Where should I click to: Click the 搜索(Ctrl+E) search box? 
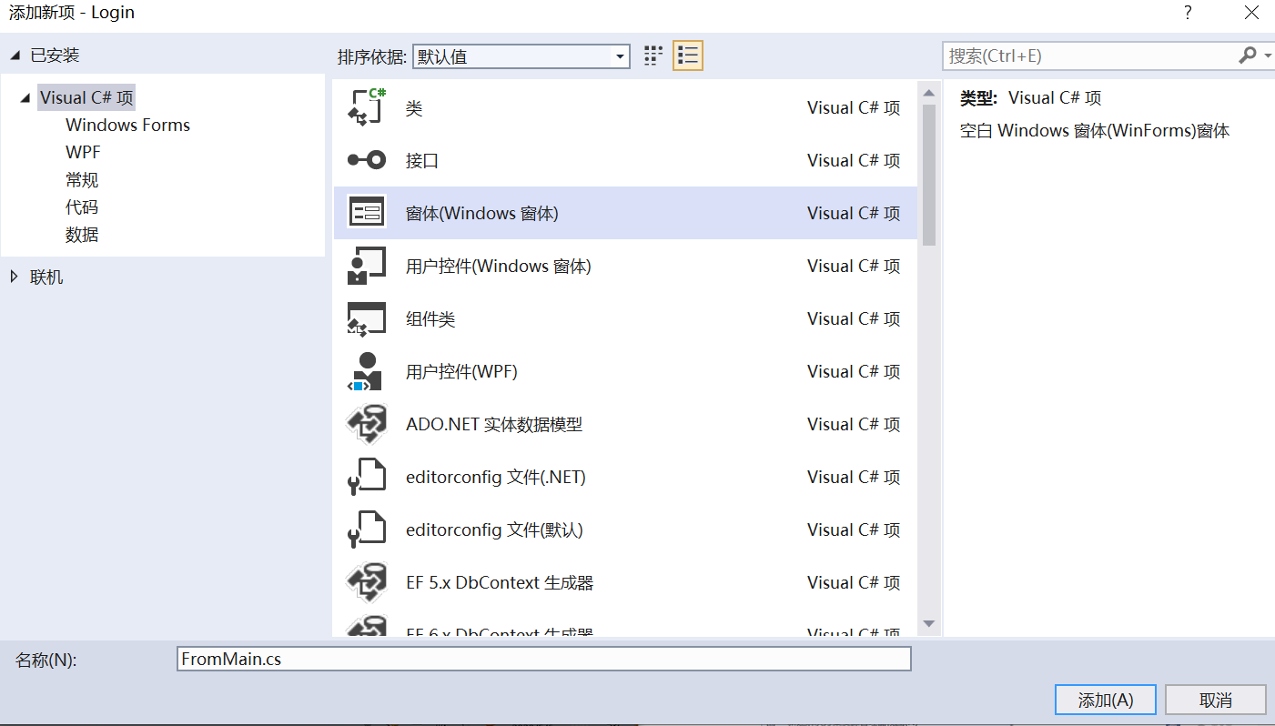coord(1089,55)
